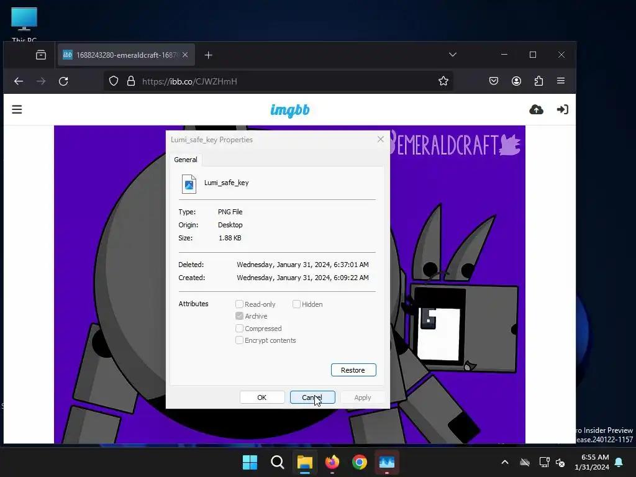Open Firefox from the taskbar
The width and height of the screenshot is (636, 477).
pyautogui.click(x=332, y=462)
